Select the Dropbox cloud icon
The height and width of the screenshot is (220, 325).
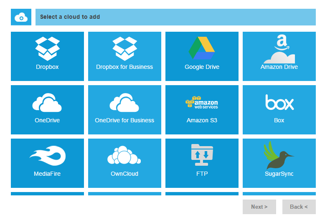(x=47, y=48)
